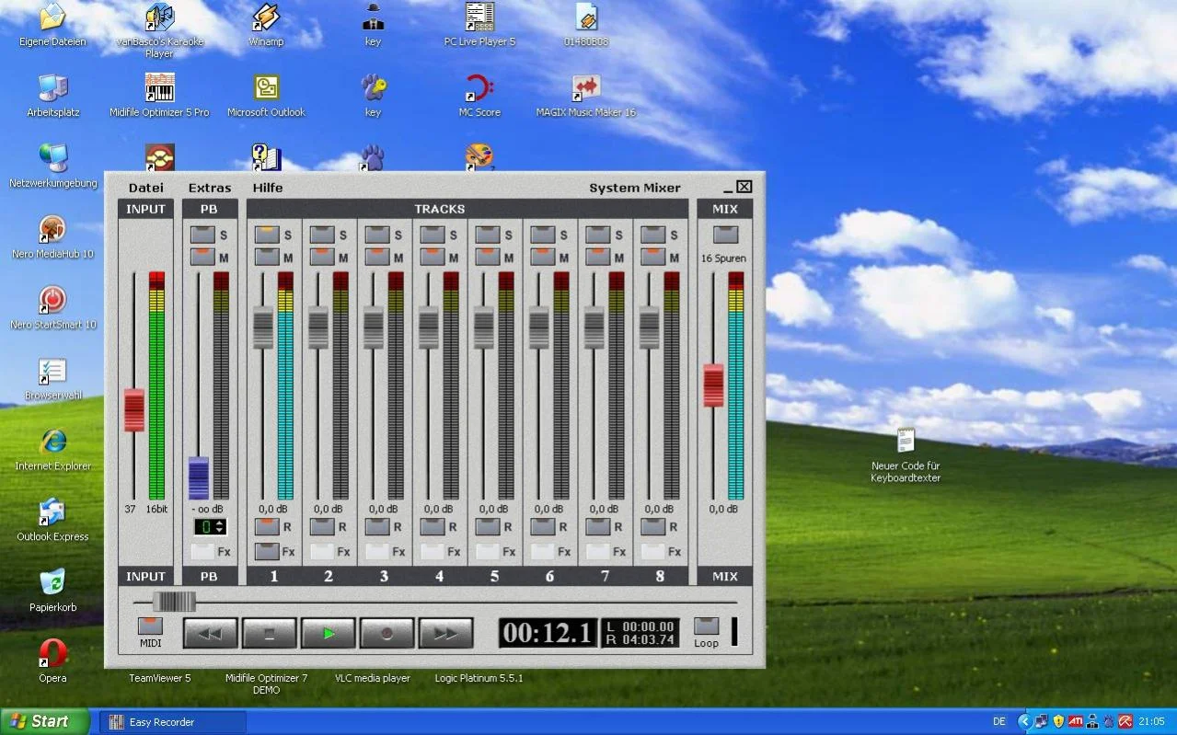Toggle the Loop button
Viewport: 1177px width, 735px height.
pyautogui.click(x=706, y=626)
